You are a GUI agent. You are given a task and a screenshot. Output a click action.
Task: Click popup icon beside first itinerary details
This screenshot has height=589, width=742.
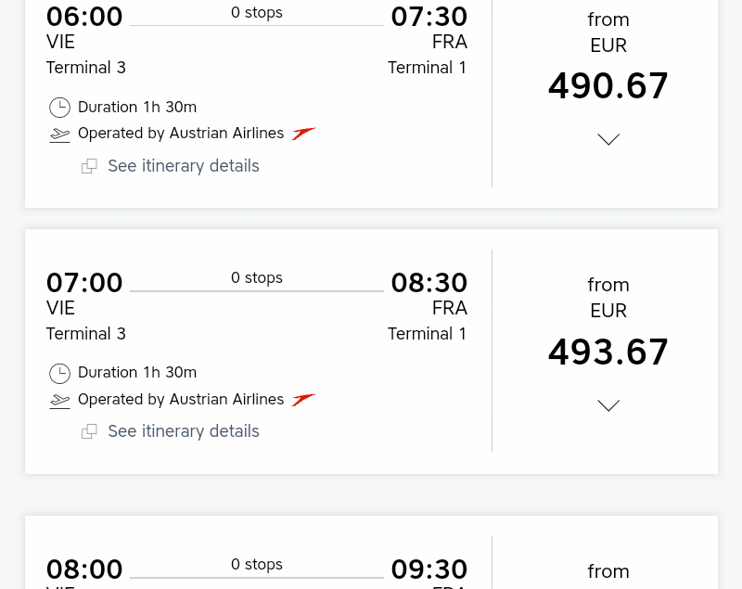point(89,166)
